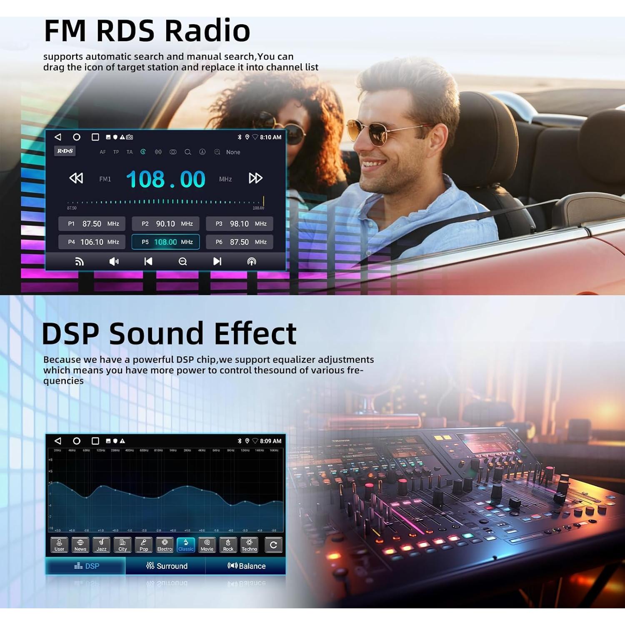Seek forward with the double-right arrow
625x625 pixels.
pos(255,178)
